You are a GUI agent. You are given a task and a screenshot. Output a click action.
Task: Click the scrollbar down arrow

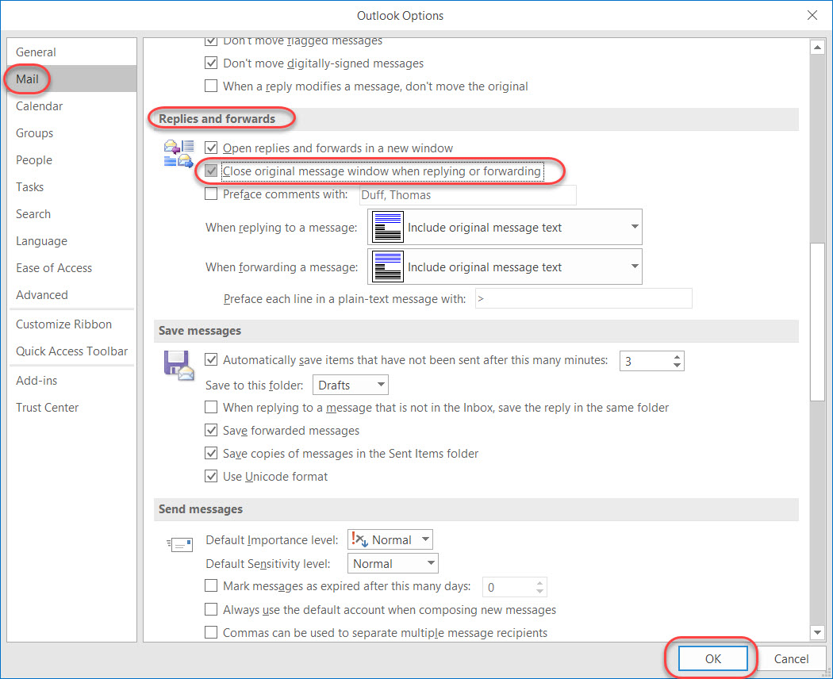point(817,632)
